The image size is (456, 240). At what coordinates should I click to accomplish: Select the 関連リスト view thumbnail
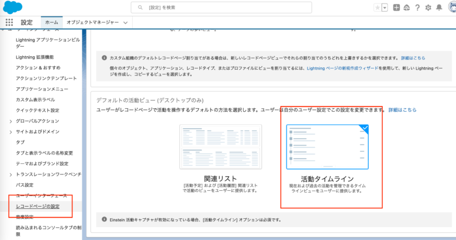[x=220, y=147]
